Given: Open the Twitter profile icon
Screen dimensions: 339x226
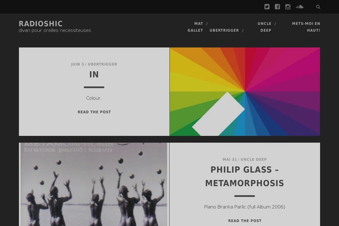Looking at the screenshot, I should [x=267, y=7].
